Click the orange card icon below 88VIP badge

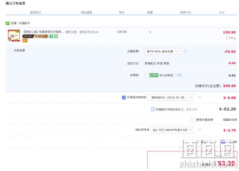click(25, 41)
